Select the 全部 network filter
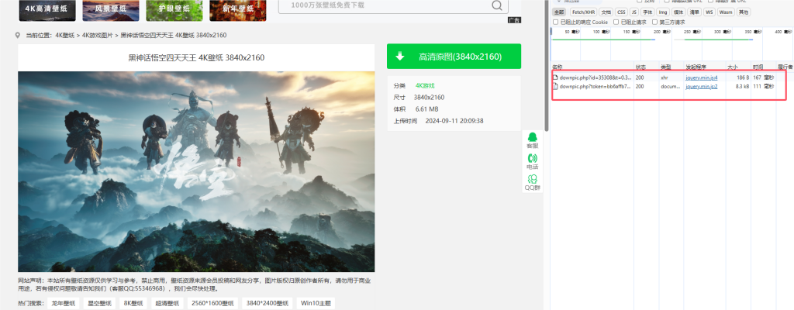 coord(559,12)
